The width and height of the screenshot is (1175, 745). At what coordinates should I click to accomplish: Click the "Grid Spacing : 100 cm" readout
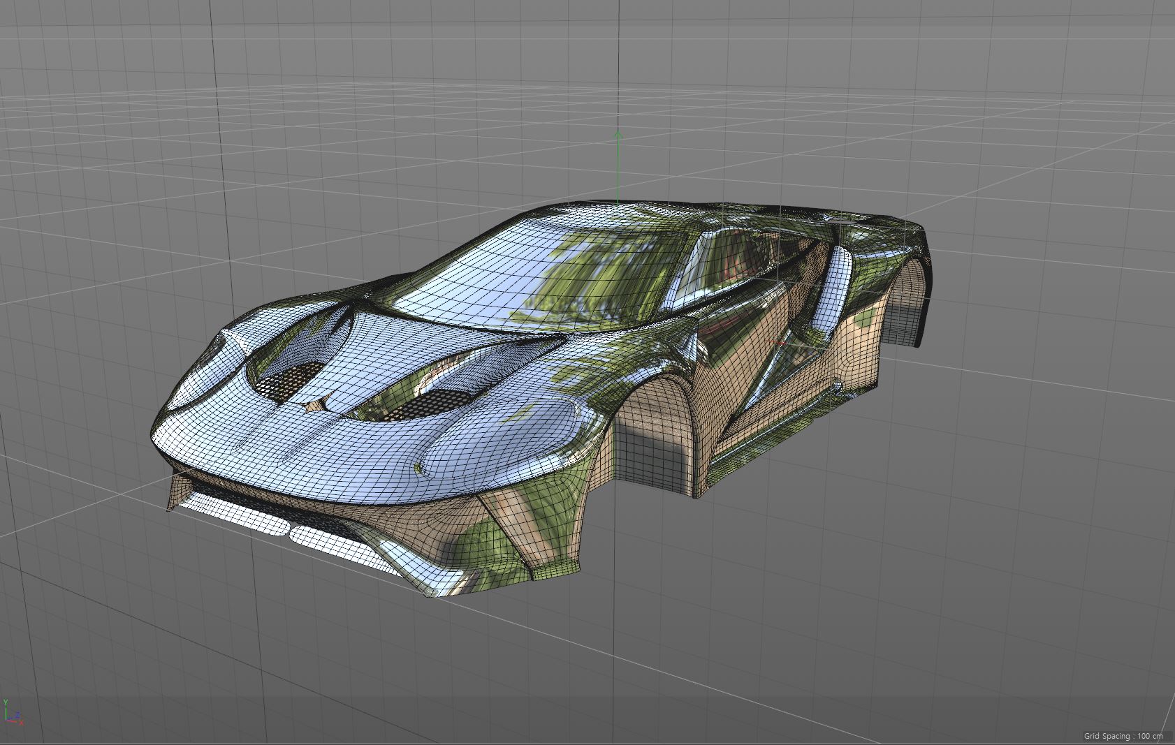1123,736
